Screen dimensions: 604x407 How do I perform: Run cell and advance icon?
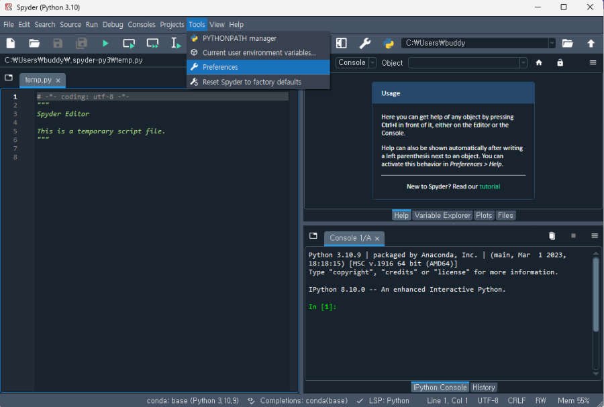tap(152, 44)
